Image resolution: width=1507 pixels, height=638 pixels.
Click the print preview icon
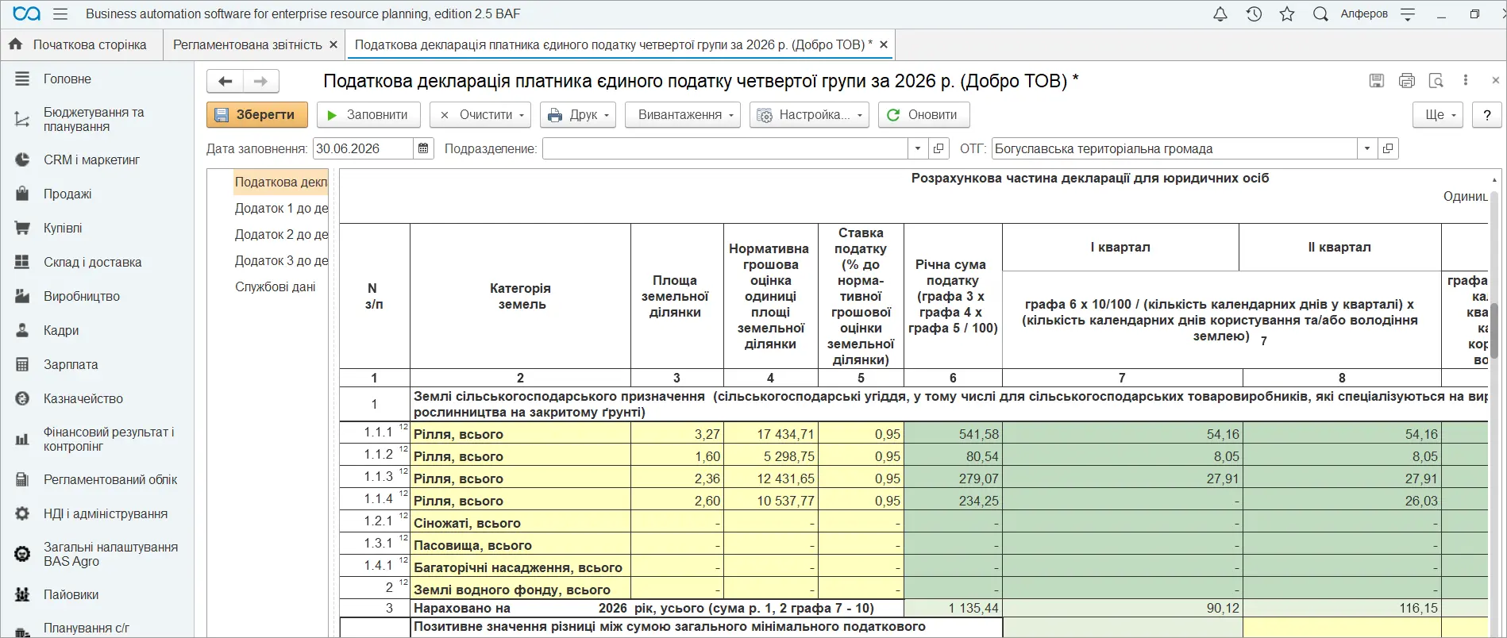tap(1436, 80)
